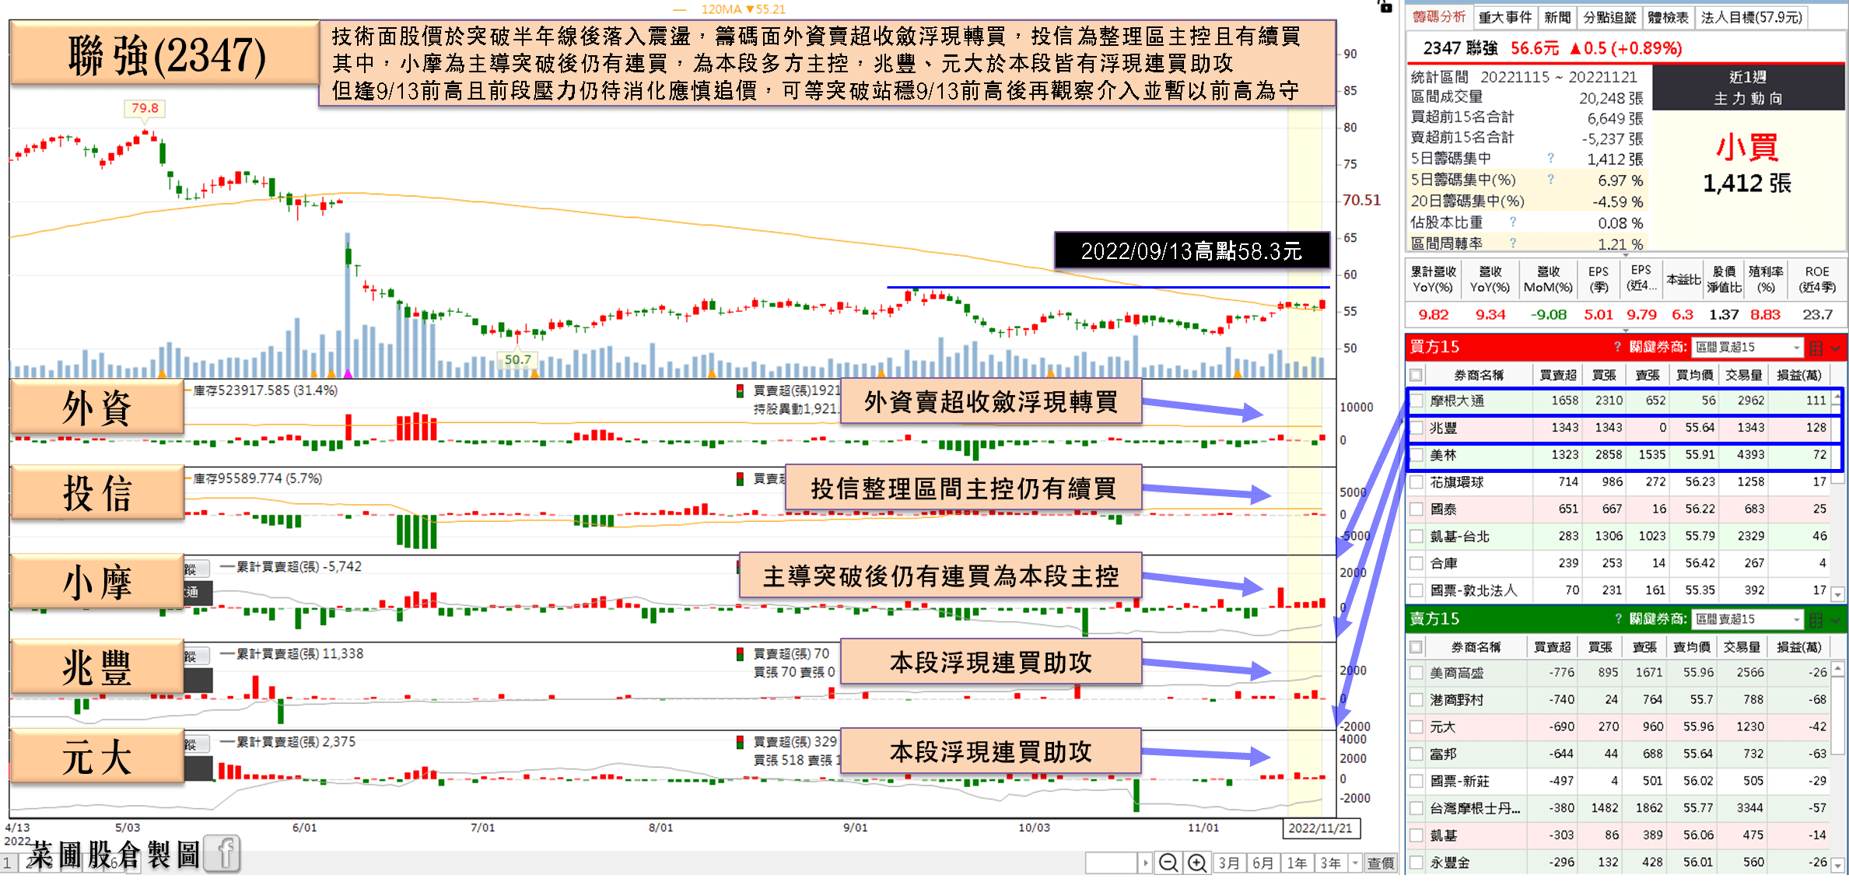
Task: Check the box for 港商野村 row
Action: (1417, 700)
